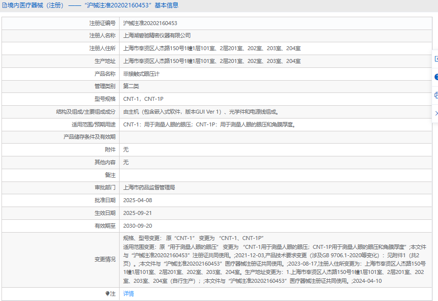Click the approval date 2025-04-08
The image size is (438, 301).
[x=137, y=200]
